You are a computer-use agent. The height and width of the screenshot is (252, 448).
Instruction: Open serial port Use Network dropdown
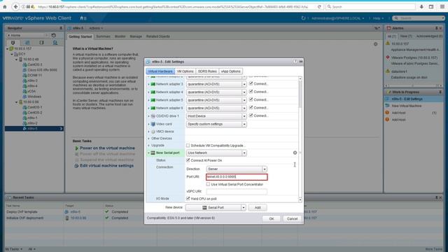(216, 153)
